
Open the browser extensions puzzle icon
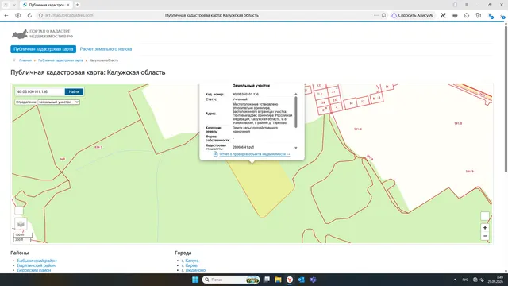(467, 15)
